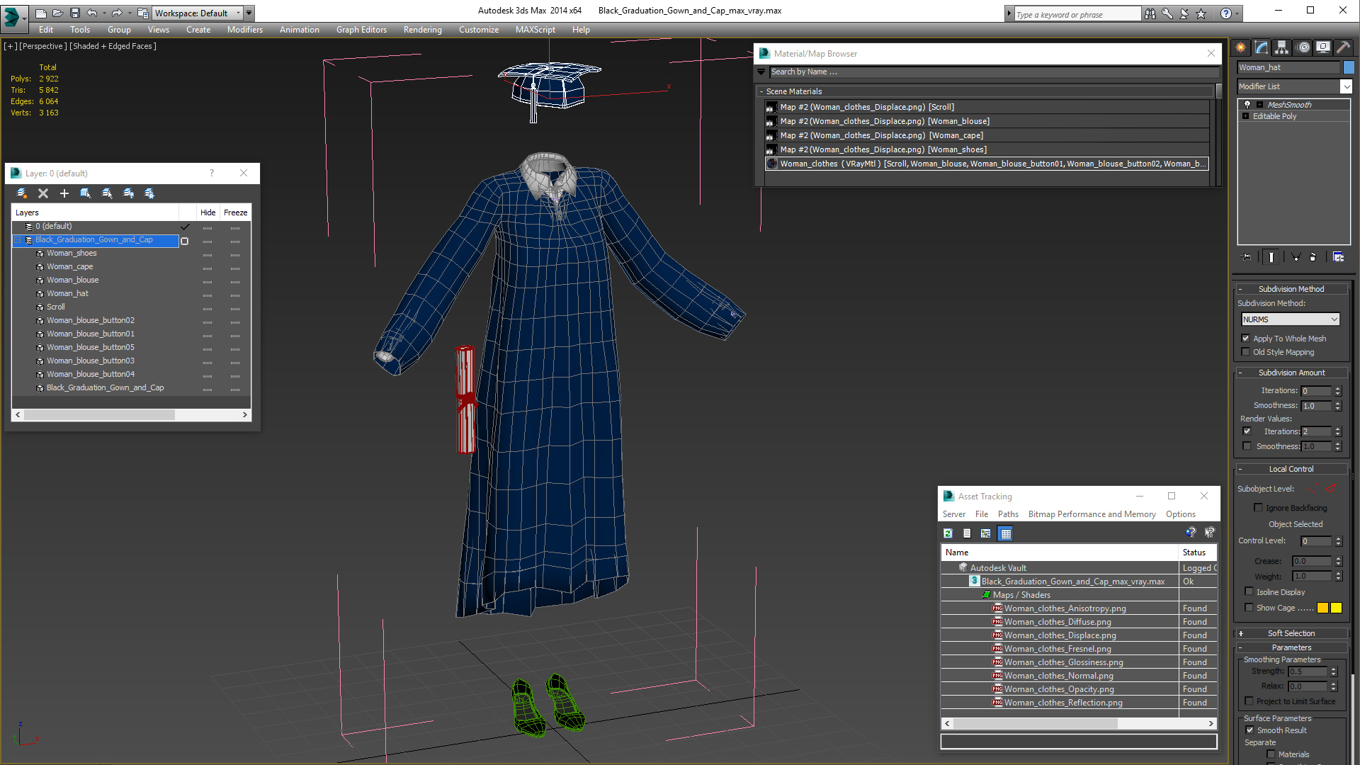
Task: Toggle Apply To Whole Mesh checkbox
Action: tap(1246, 339)
